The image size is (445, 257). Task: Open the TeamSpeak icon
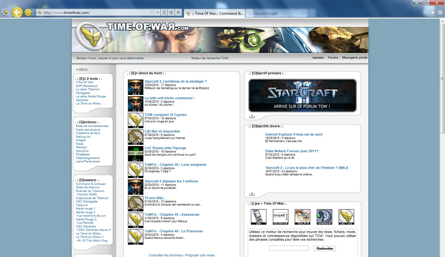pyautogui.click(x=324, y=217)
